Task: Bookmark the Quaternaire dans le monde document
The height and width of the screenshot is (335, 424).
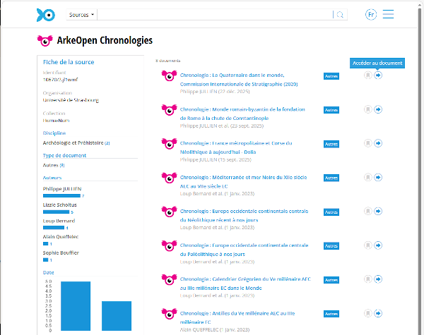Action: coord(367,75)
